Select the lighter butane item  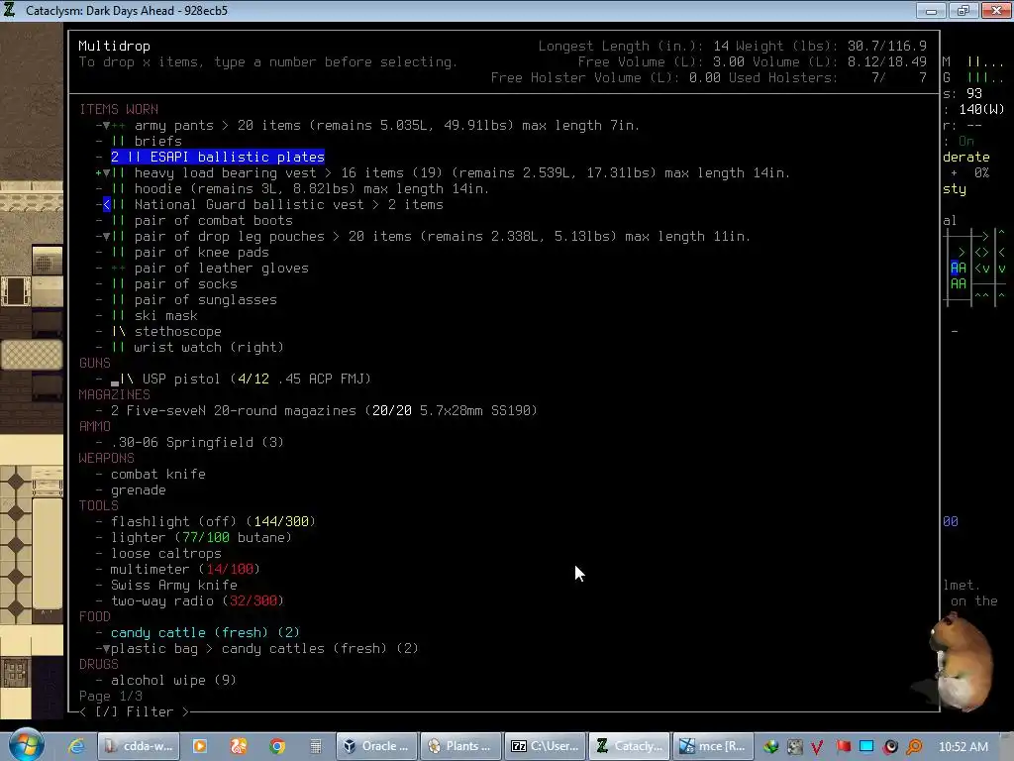[201, 538]
